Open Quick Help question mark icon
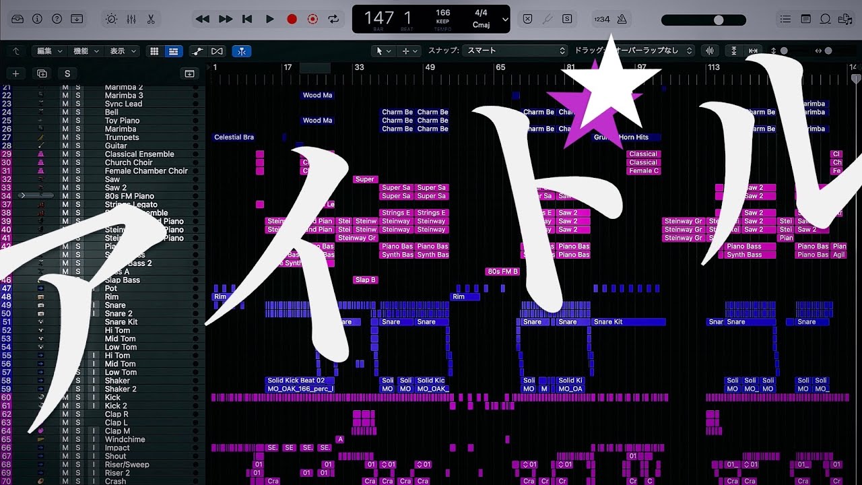The width and height of the screenshot is (862, 485). tap(57, 19)
